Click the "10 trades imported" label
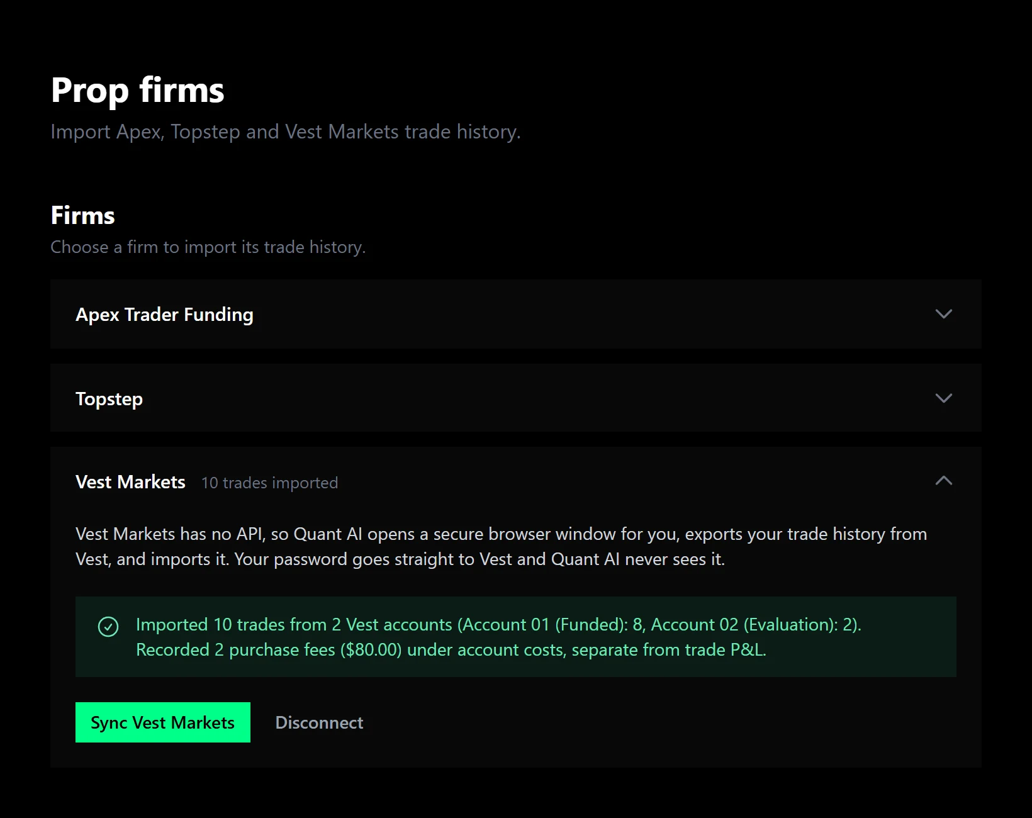 (x=269, y=483)
